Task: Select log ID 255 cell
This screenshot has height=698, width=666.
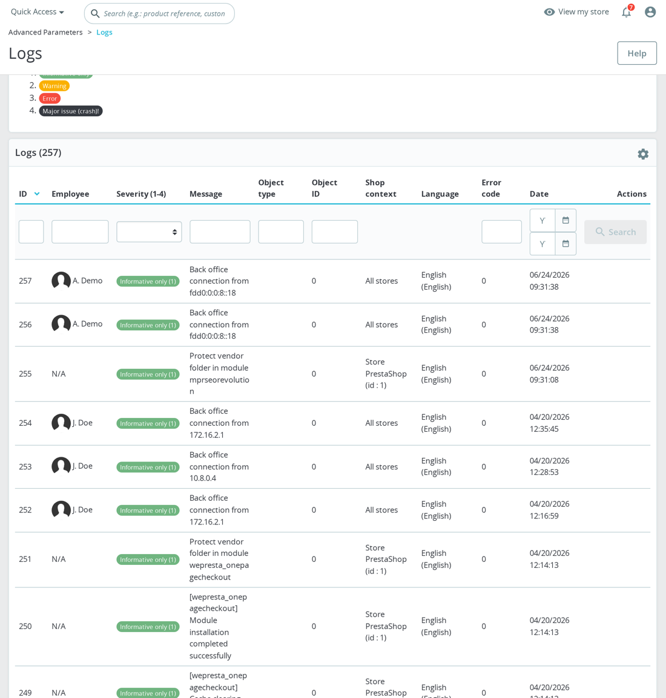Action: click(x=25, y=374)
